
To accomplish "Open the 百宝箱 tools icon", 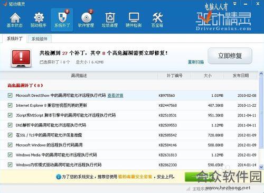I will (157, 20).
